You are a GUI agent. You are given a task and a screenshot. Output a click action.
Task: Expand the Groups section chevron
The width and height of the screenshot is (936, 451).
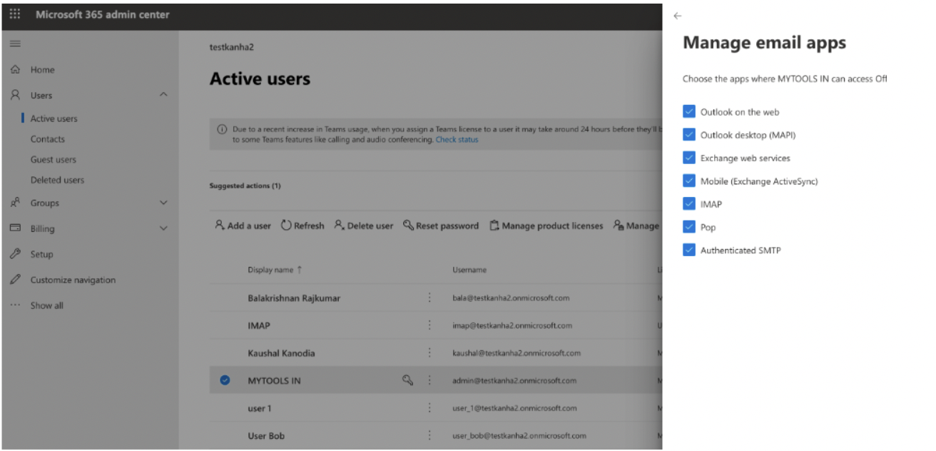coord(163,203)
